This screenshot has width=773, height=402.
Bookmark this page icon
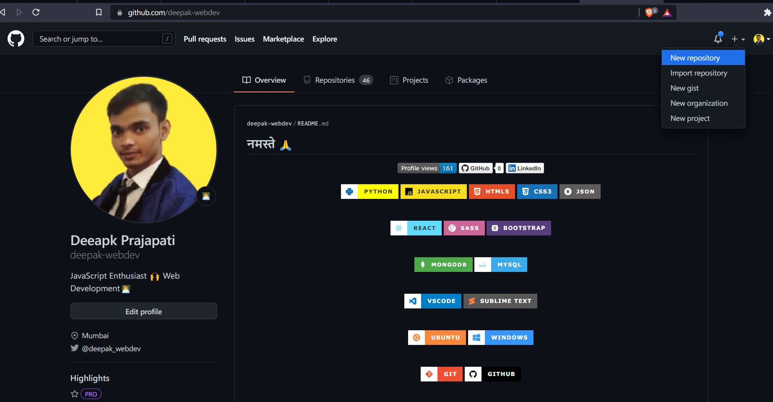point(99,12)
